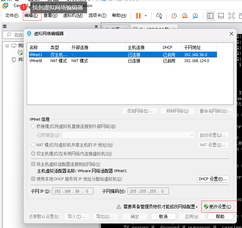Collapse the library tree root node
Image resolution: width=242 pixels, height=228 pixels.
pyautogui.click(x=7, y=46)
